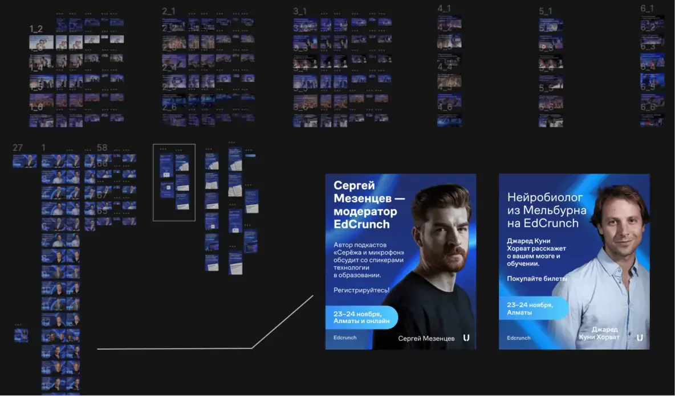The width and height of the screenshot is (675, 396).
Task: Click the 'Покупайте билеты' call to action
Action: click(537, 279)
